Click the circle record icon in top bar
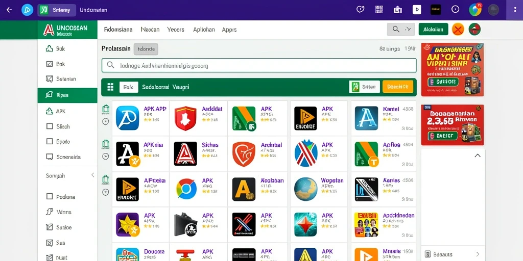 [x=455, y=10]
